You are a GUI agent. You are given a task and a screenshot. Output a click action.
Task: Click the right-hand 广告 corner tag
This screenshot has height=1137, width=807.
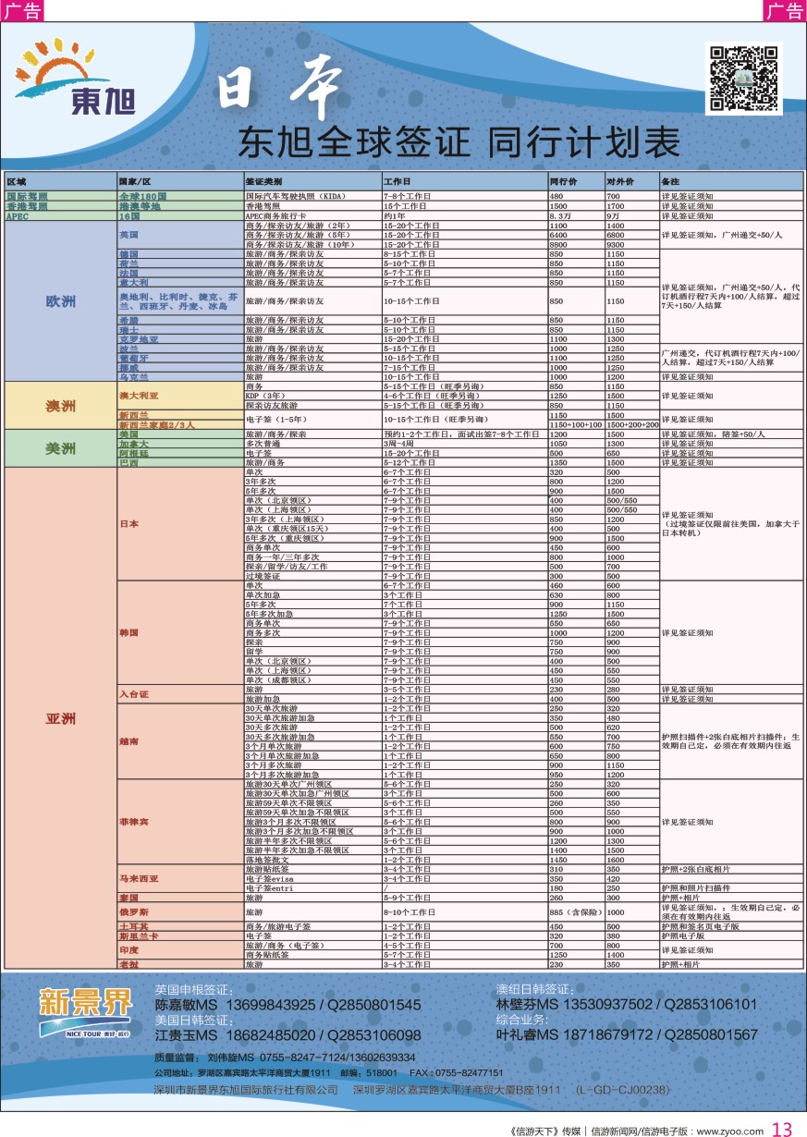pos(785,10)
